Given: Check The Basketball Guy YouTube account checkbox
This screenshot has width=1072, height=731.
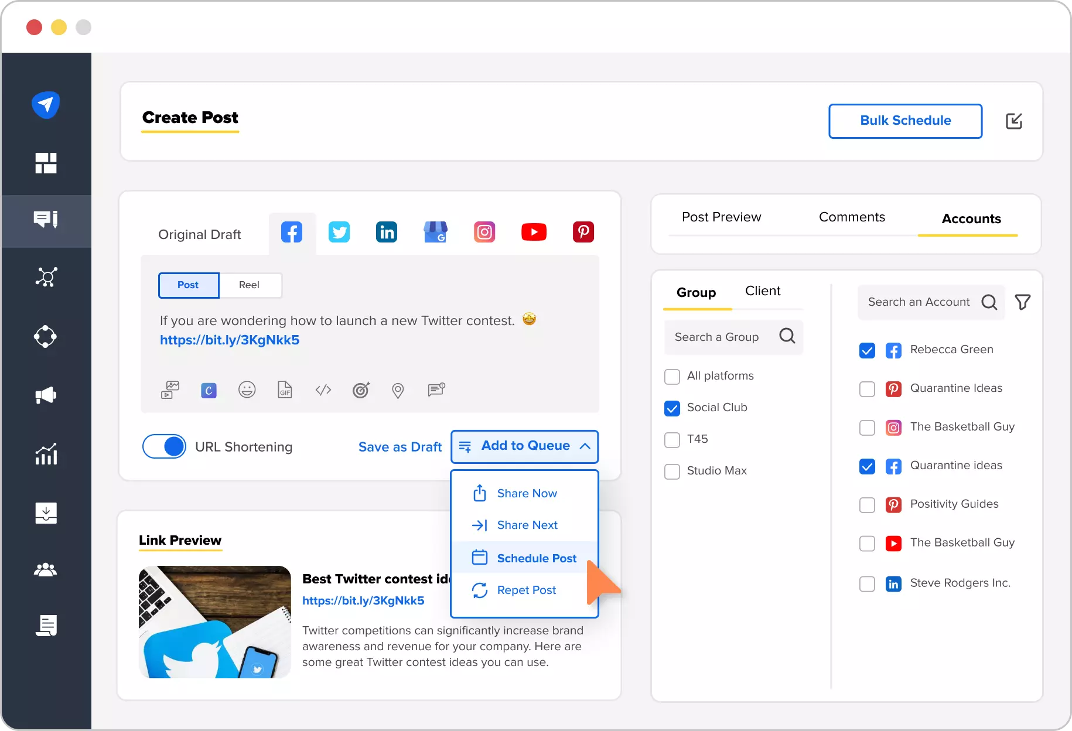Looking at the screenshot, I should (x=867, y=544).
